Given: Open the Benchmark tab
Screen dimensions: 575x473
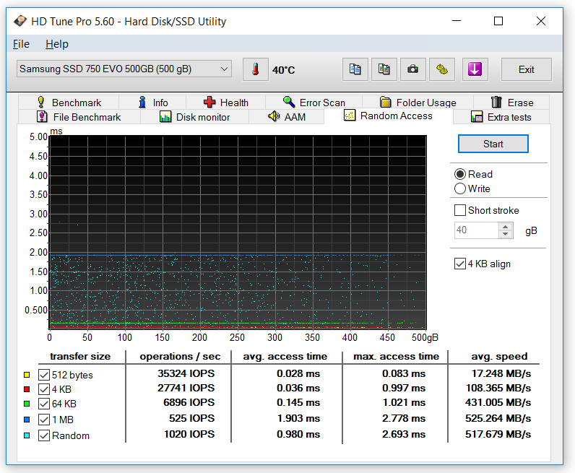Looking at the screenshot, I should coord(69,103).
